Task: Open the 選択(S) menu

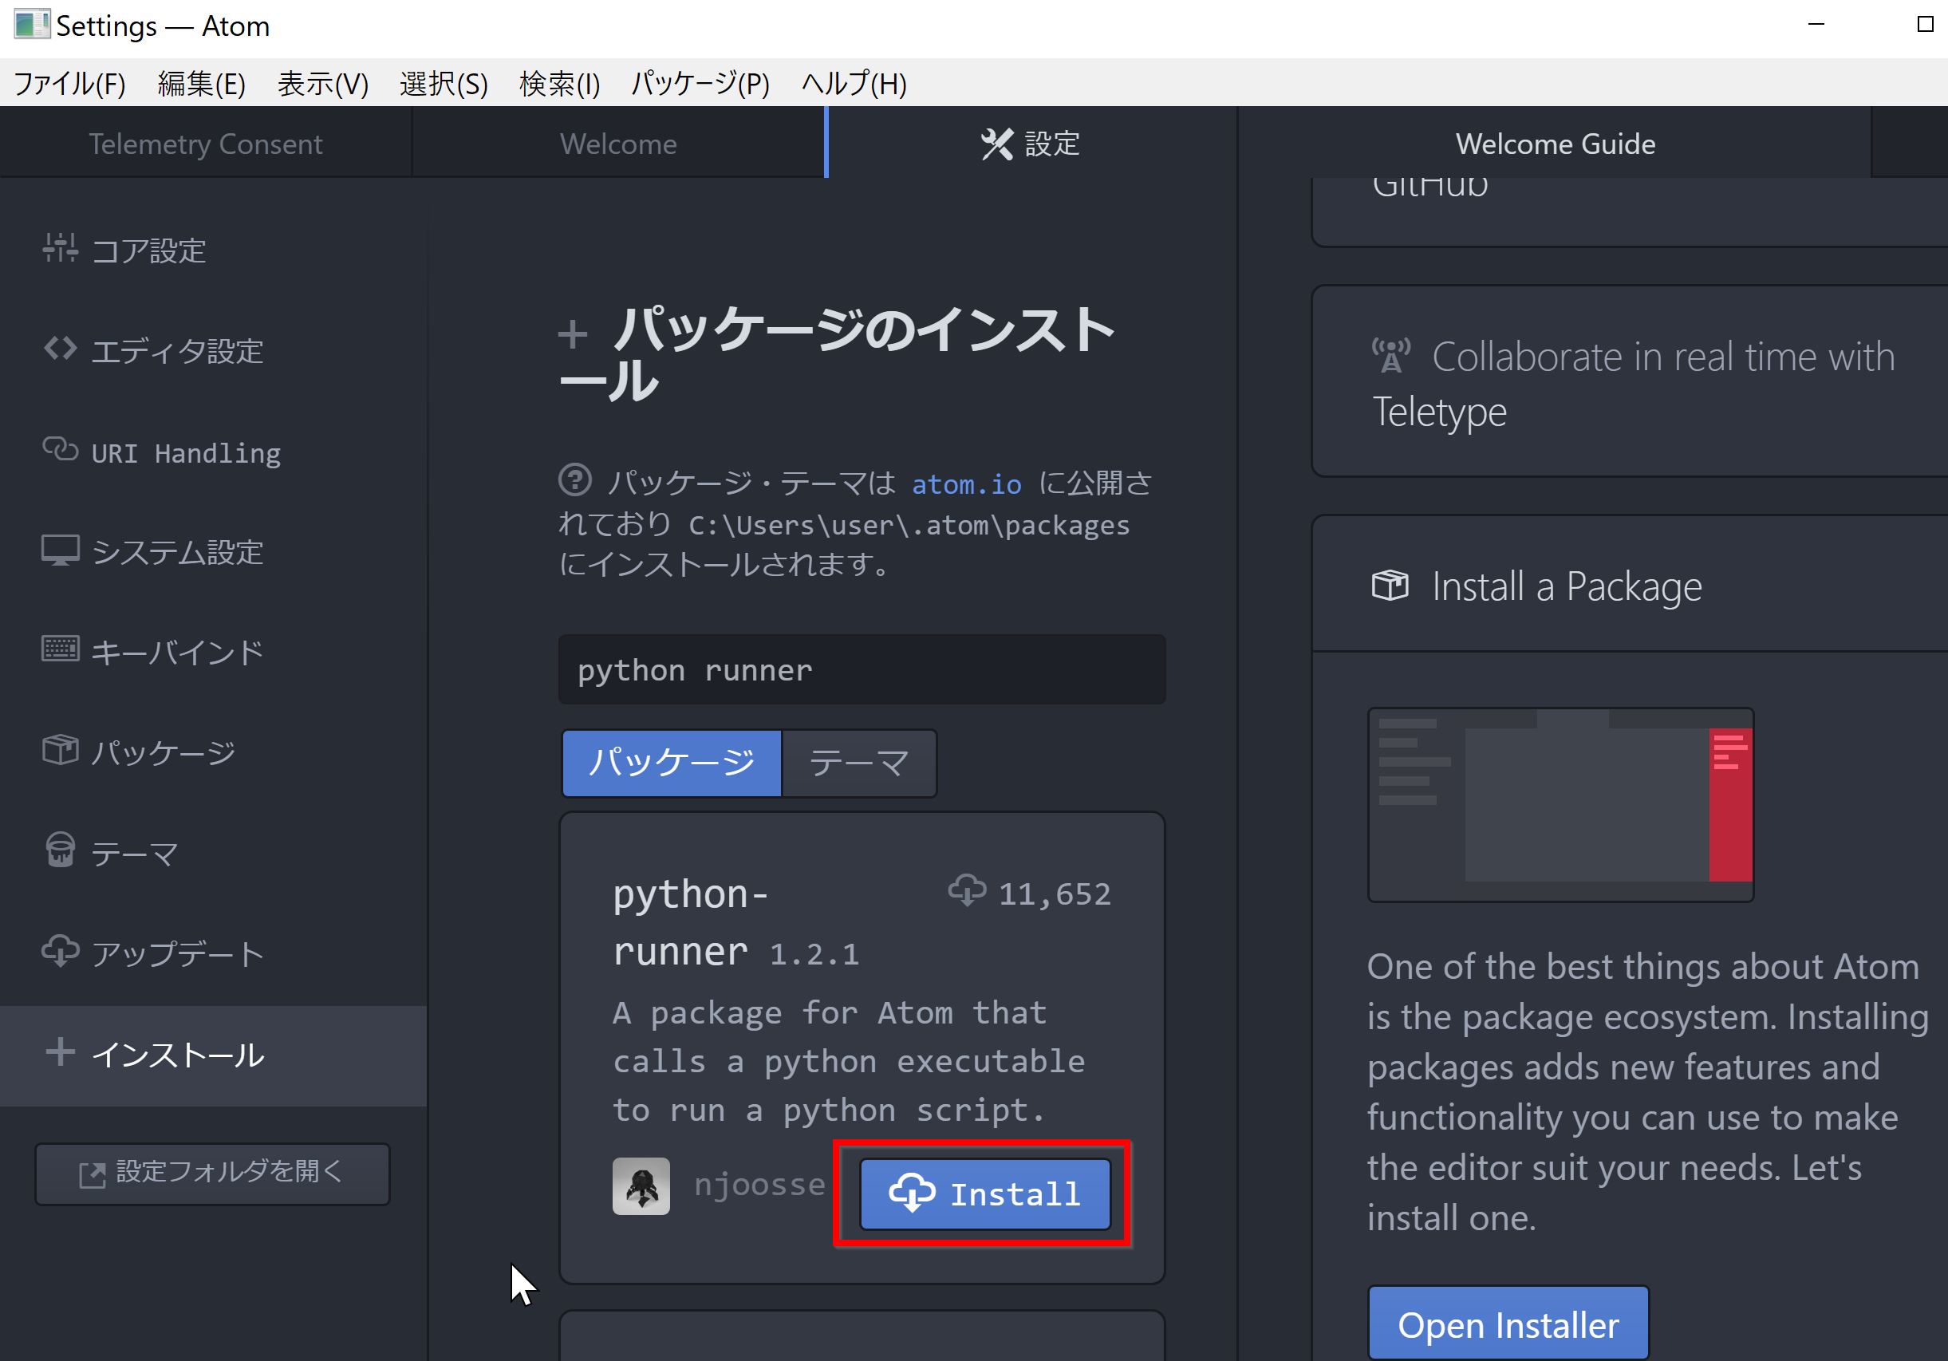Action: pos(444,83)
